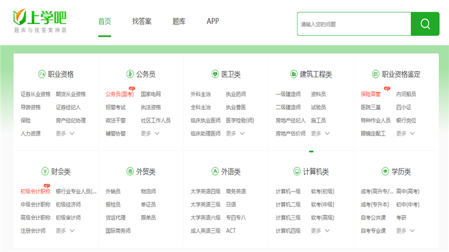
Task: Select the 自考专业课 link
Action: point(373,231)
